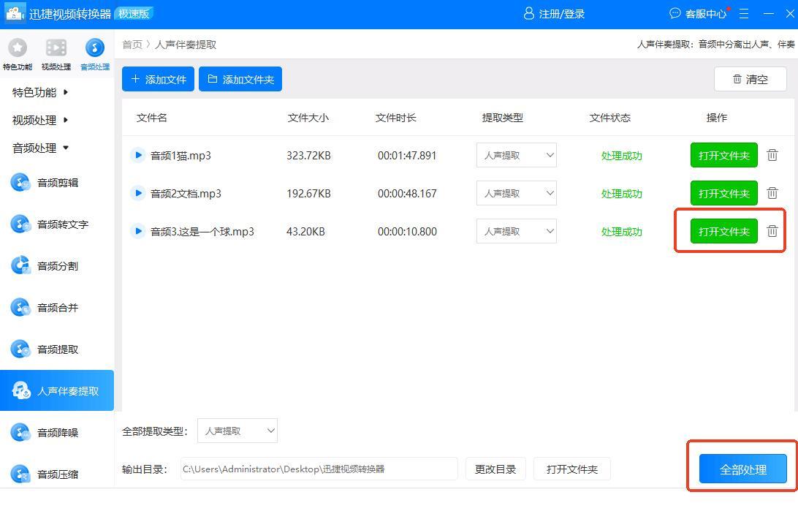
Task: Open the 全部提取类型 dropdown
Action: click(237, 431)
